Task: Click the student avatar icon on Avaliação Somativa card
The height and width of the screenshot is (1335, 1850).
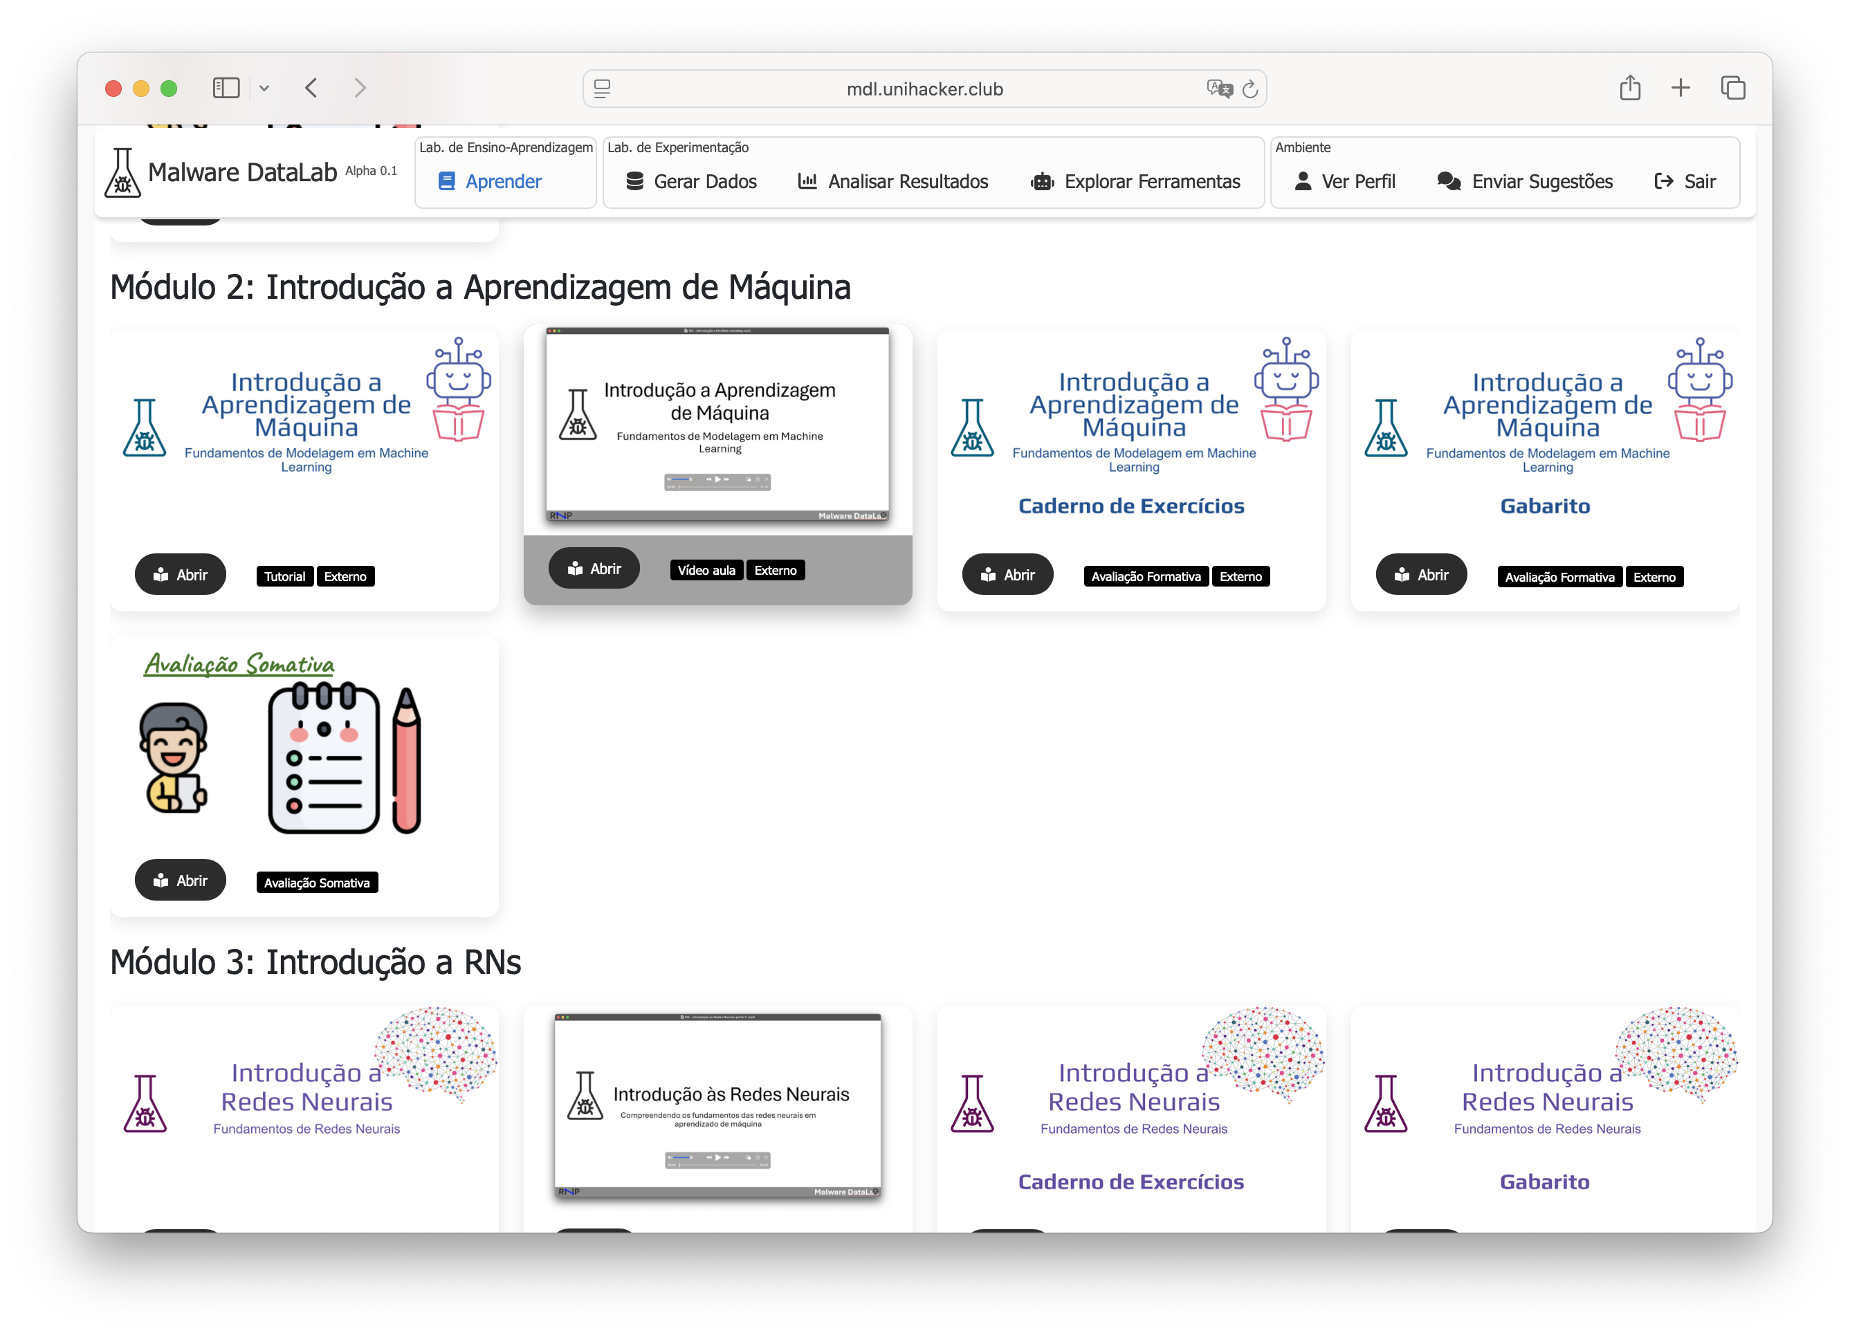Action: [x=173, y=758]
